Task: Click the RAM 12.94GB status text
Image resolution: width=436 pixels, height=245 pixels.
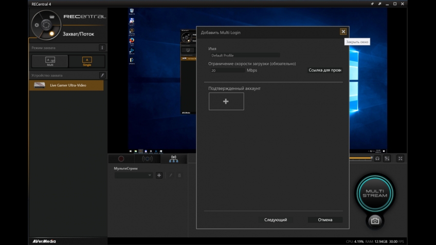Action: pyautogui.click(x=376, y=242)
